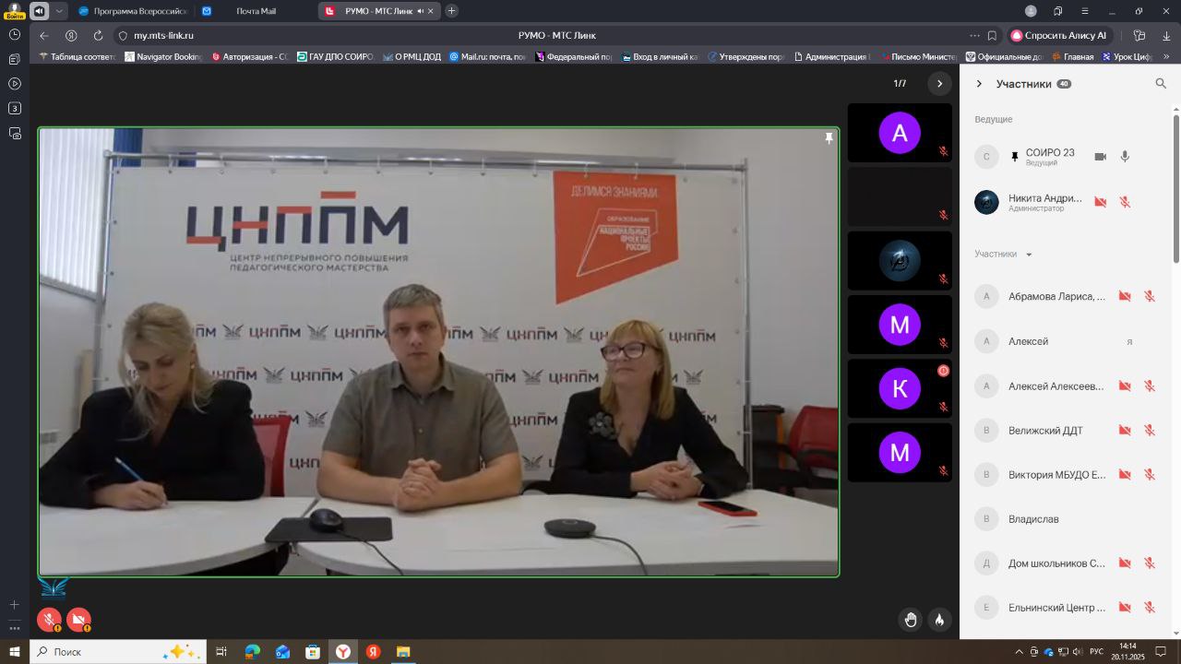Screen dimensions: 1181x664
Task: Toggle camera for Абрамова Лариса
Action: click(x=1125, y=297)
